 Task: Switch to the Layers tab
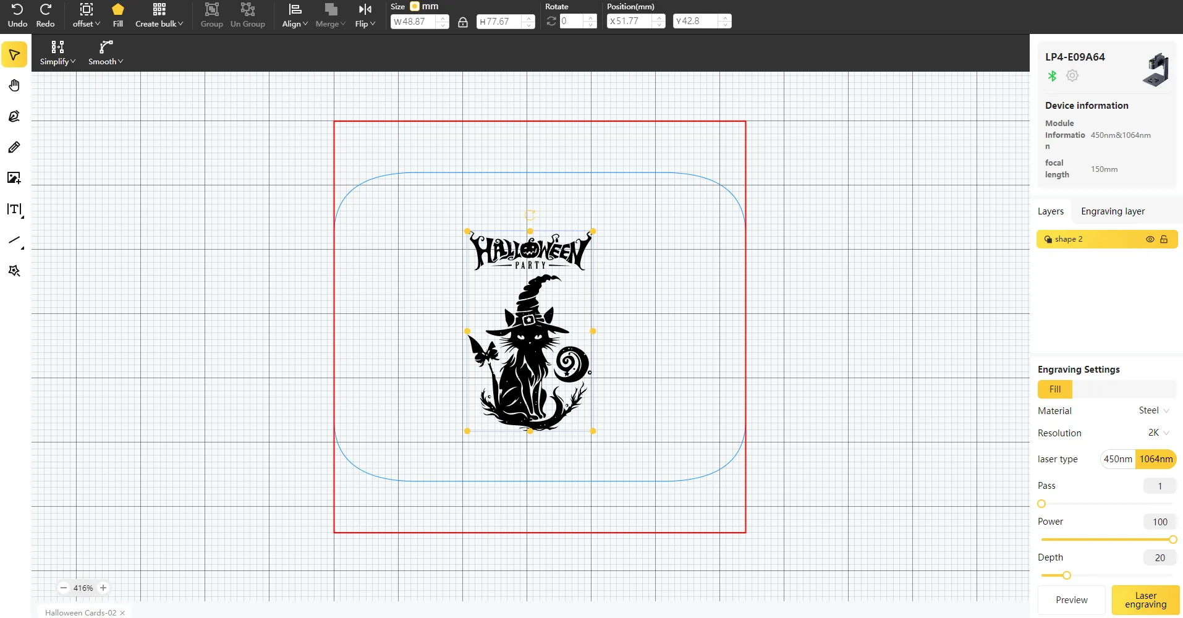point(1051,211)
